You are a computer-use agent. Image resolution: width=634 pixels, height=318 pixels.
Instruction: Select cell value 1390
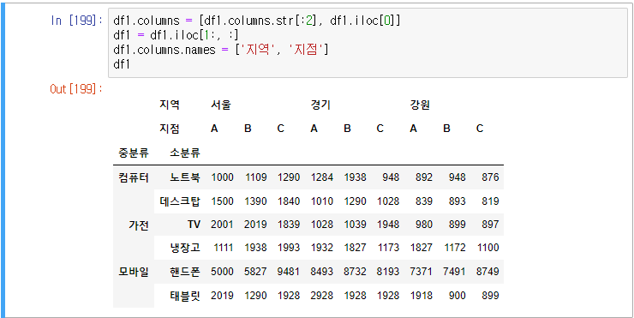click(x=255, y=201)
